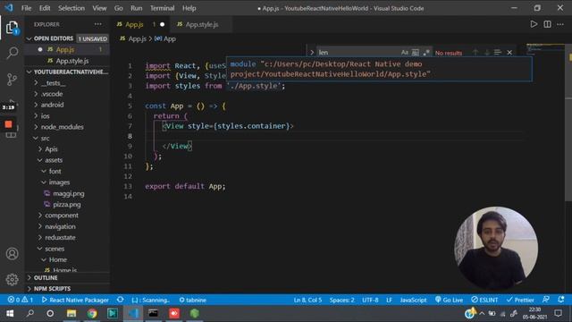Open the Edit menu
This screenshot has width=572, height=322.
tap(45, 8)
